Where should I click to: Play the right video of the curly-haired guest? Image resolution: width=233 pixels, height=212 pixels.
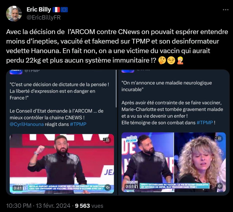click(174, 162)
